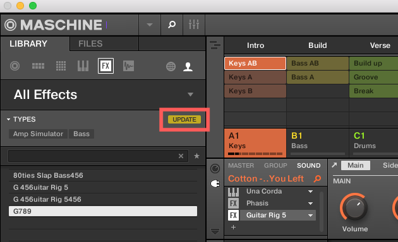The width and height of the screenshot is (398, 242).
Task: Toggle favorites star filter
Action: [196, 156]
